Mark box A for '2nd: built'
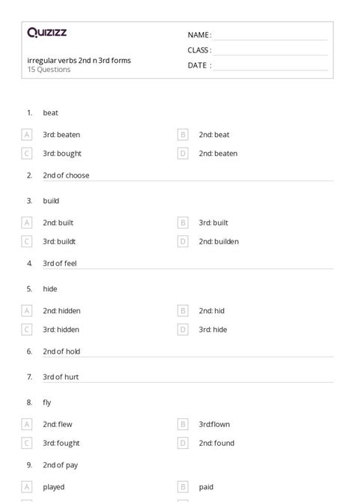 tap(27, 223)
